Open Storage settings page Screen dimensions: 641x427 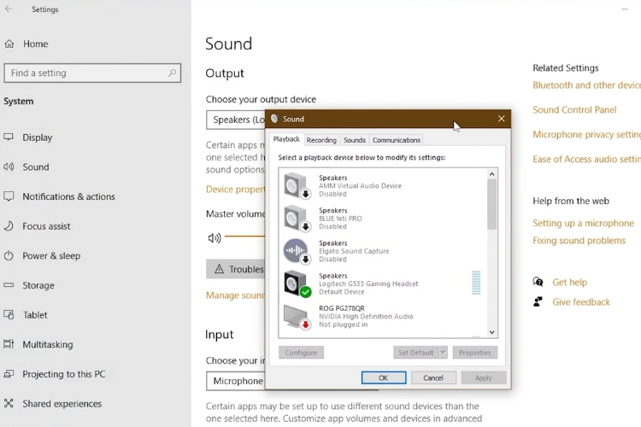pyautogui.click(x=38, y=285)
